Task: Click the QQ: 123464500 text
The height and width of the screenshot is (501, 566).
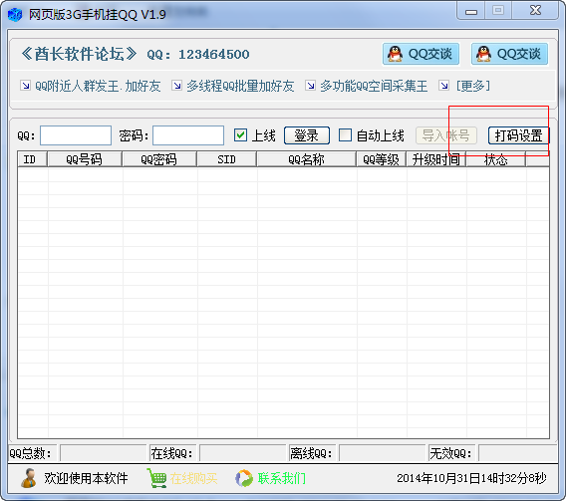Action: point(198,55)
